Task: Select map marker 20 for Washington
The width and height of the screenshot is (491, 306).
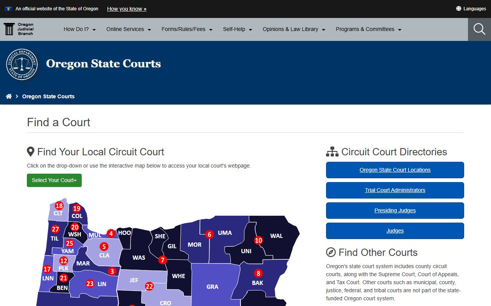Action: click(75, 227)
